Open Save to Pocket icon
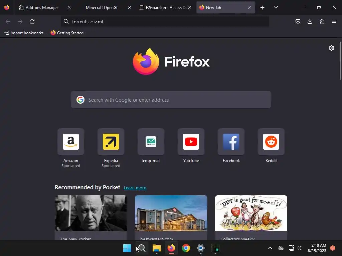This screenshot has height=256, width=342. [x=298, y=21]
